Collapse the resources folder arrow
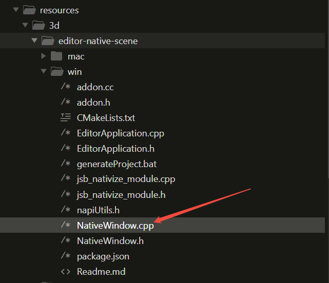The height and width of the screenshot is (283, 329). 15,10
